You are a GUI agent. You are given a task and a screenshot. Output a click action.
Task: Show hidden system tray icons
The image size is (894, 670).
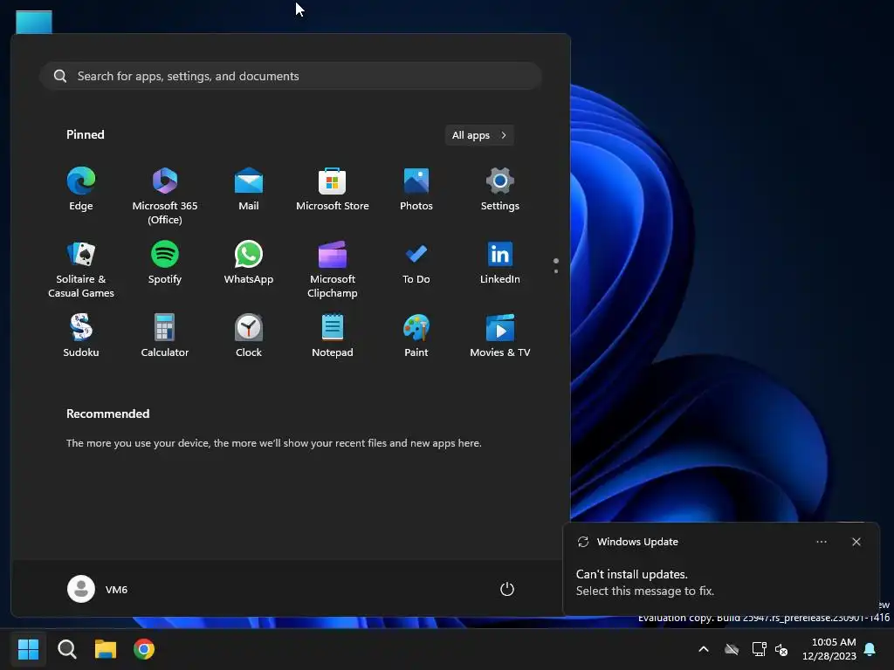click(x=704, y=649)
